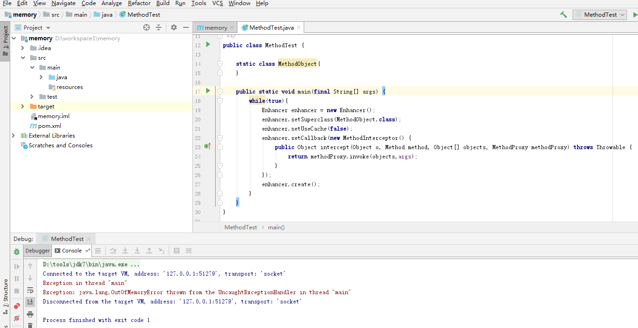Click the locate file crosshair icon in Project panel
The width and height of the screenshot is (638, 328).
pyautogui.click(x=147, y=27)
